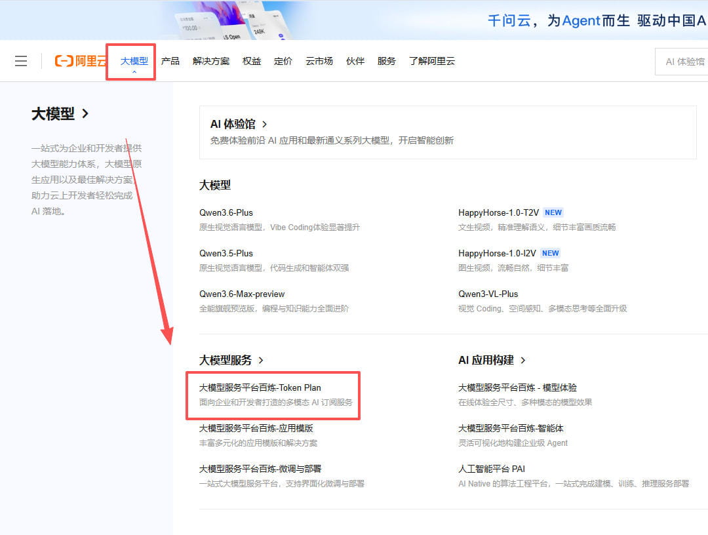Open the hamburger menu icon
Image resolution: width=708 pixels, height=535 pixels.
pyautogui.click(x=21, y=61)
